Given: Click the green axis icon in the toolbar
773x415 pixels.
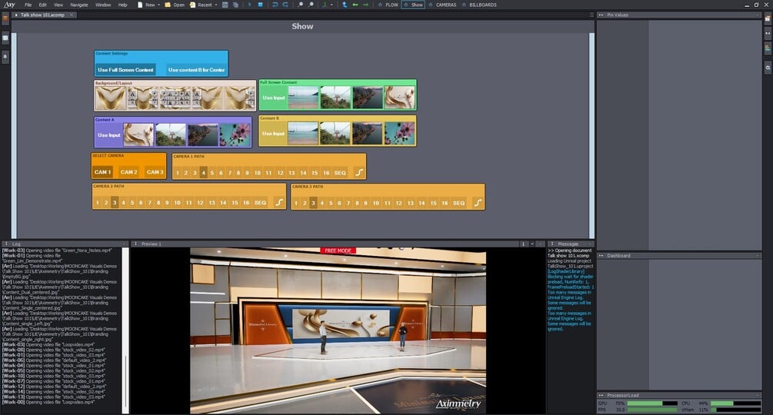Looking at the screenshot, I should click(325, 5).
